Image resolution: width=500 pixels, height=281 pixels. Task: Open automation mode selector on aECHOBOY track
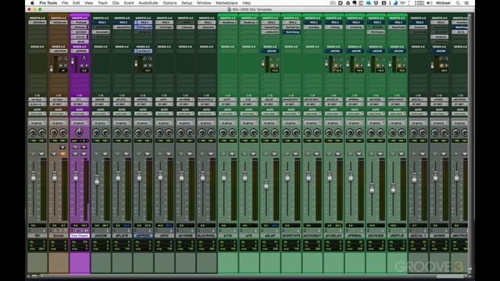coord(312,114)
